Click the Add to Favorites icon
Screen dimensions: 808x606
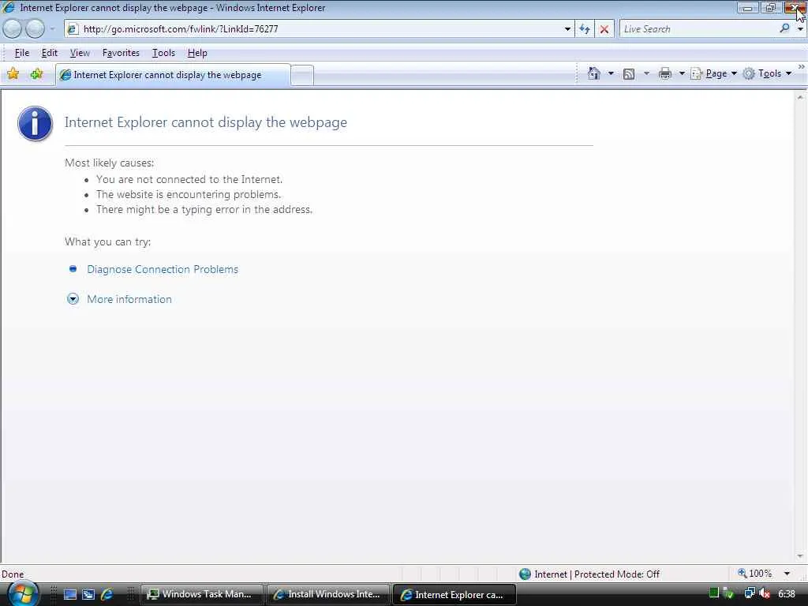click(36, 74)
